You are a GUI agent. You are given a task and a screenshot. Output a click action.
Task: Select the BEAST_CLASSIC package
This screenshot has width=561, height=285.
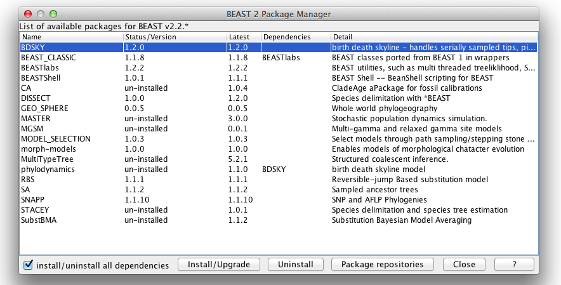tap(48, 58)
